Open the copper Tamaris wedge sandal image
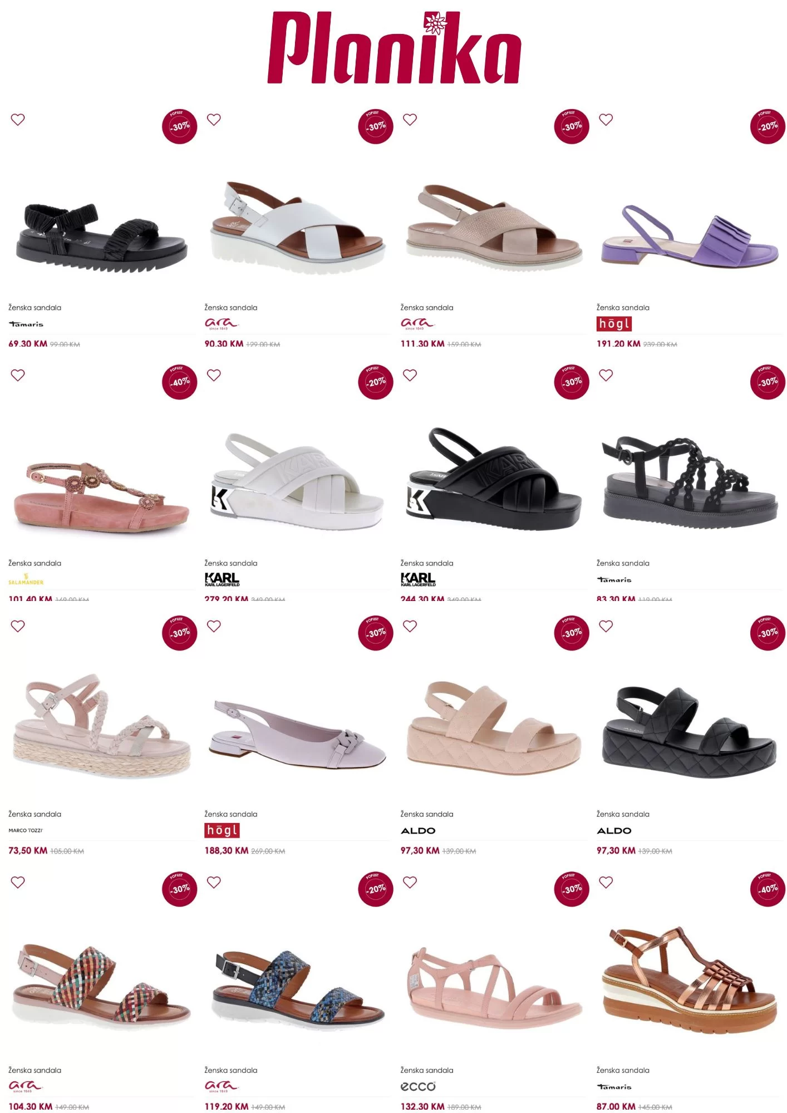Viewport: 787px width, 1113px height. [x=689, y=981]
